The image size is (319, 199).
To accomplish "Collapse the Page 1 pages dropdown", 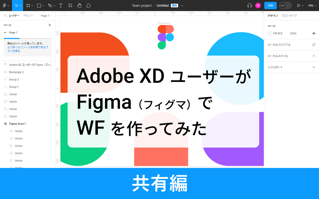I will point(47,16).
